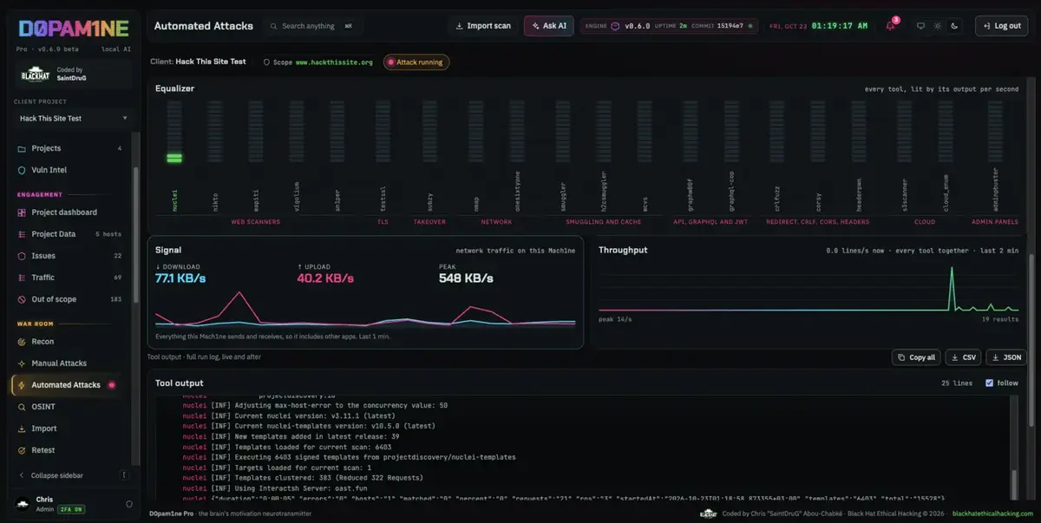This screenshot has width=1041, height=523.
Task: Click the 77.1 KB/s download value
Action: click(x=180, y=278)
